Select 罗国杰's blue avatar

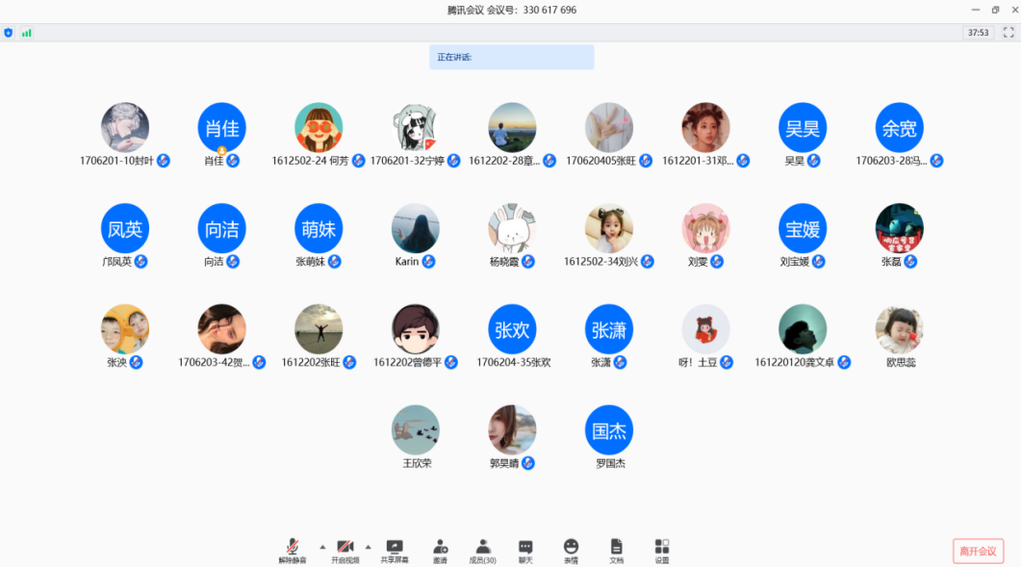click(609, 430)
